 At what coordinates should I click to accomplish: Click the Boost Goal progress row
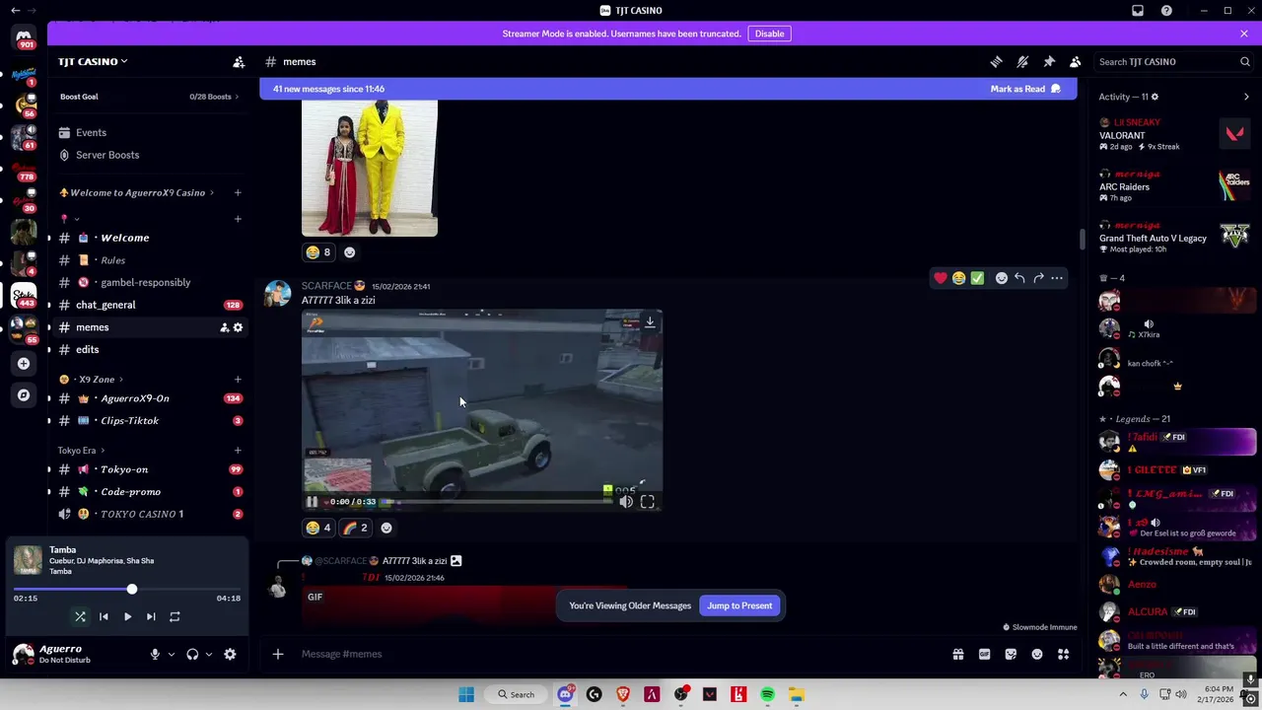[149, 97]
